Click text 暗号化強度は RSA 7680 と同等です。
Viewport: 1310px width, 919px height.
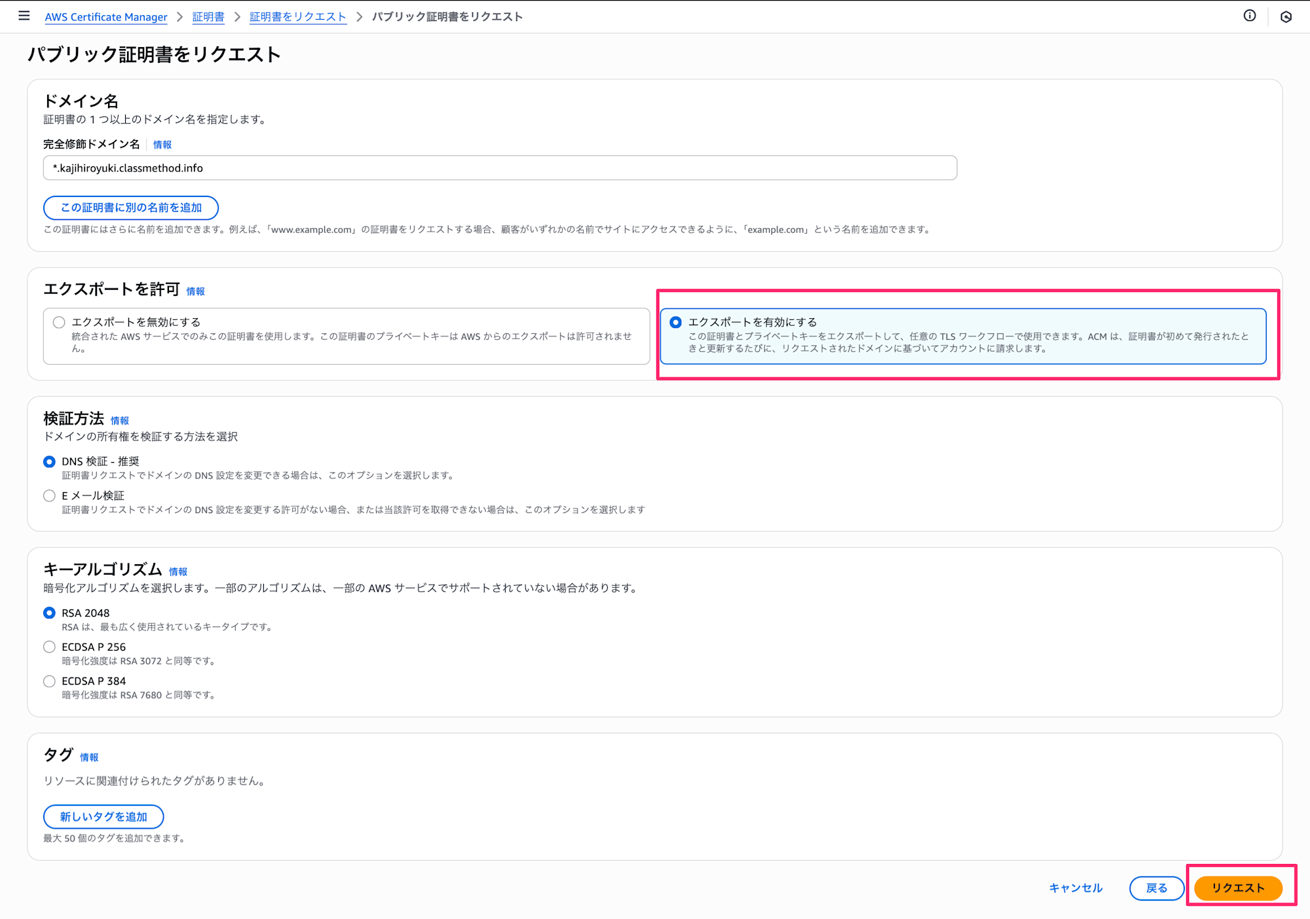140,695
